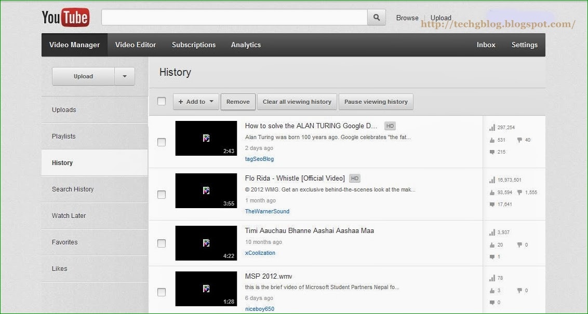The width and height of the screenshot is (588, 314).
Task: Select History in the sidebar
Action: [95, 163]
